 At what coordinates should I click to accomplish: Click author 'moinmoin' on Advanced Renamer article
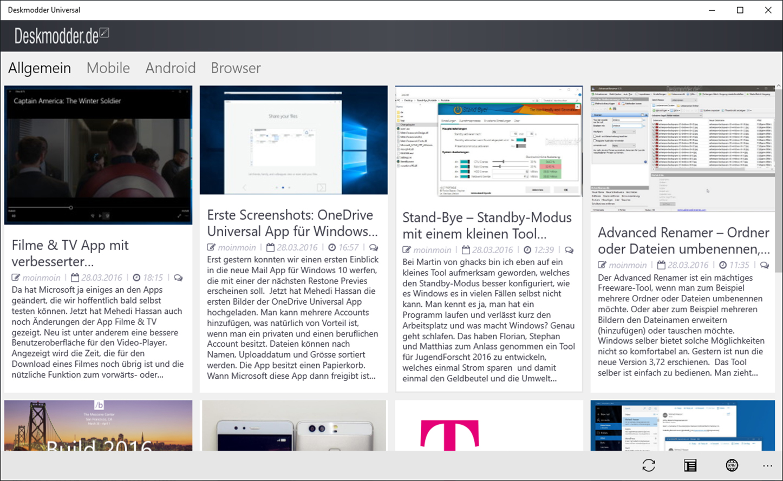628,265
